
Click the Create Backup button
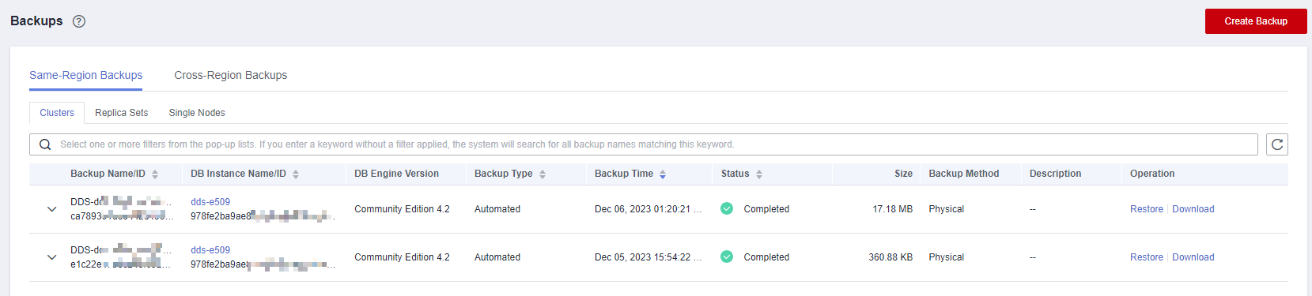[x=1256, y=21]
